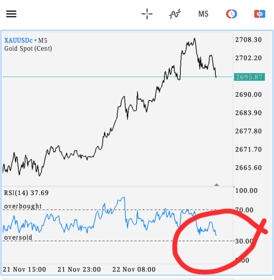Viewport: 274px width, 280px height.
Task: Click the small triangle after XAUUSDc
Action: pos(35,40)
